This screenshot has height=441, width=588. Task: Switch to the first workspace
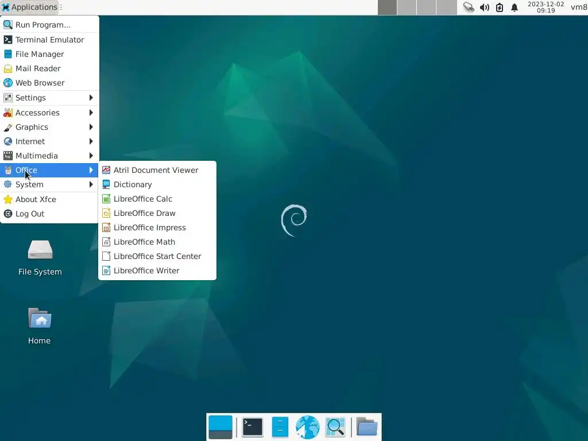[387, 7]
